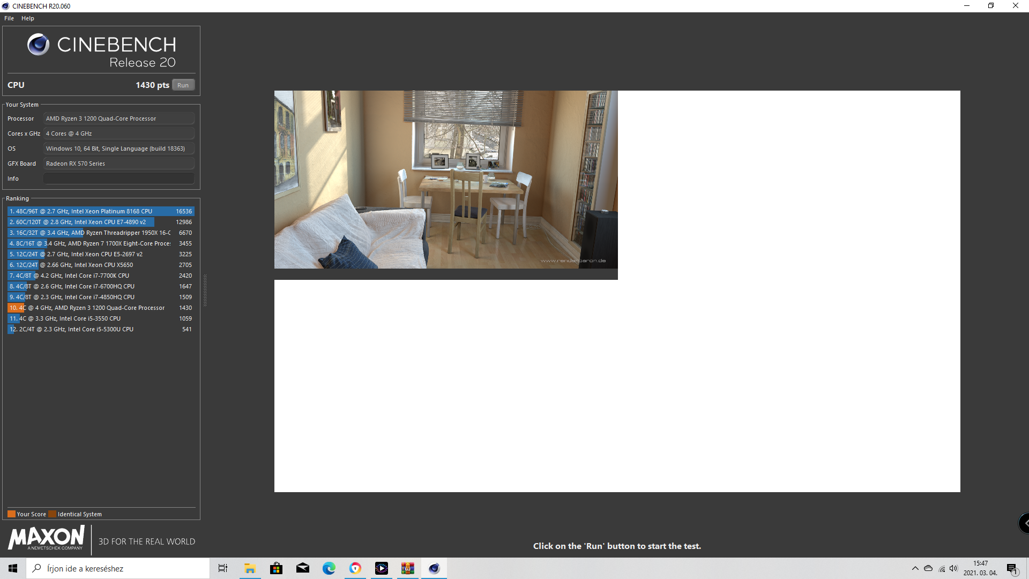The image size is (1029, 579).
Task: Open the media player icon on taskbar
Action: (x=381, y=568)
